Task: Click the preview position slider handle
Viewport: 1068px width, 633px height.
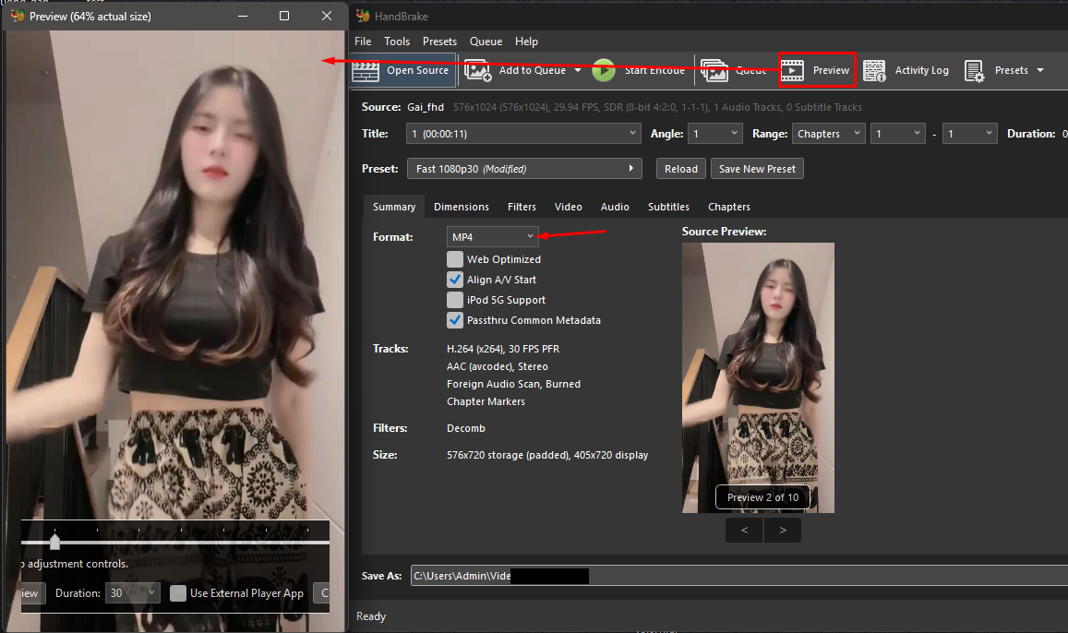Action: point(54,542)
